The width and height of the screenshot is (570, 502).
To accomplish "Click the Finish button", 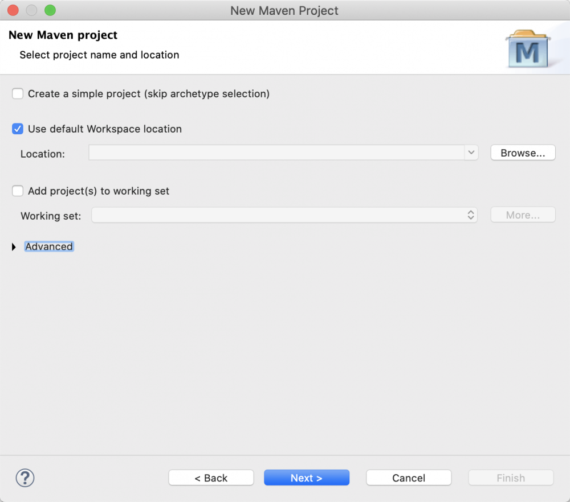I will (511, 478).
